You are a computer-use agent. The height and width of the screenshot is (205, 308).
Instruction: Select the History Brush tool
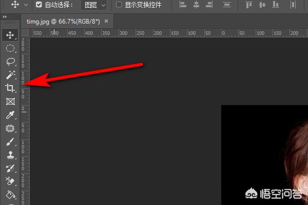coord(10,168)
